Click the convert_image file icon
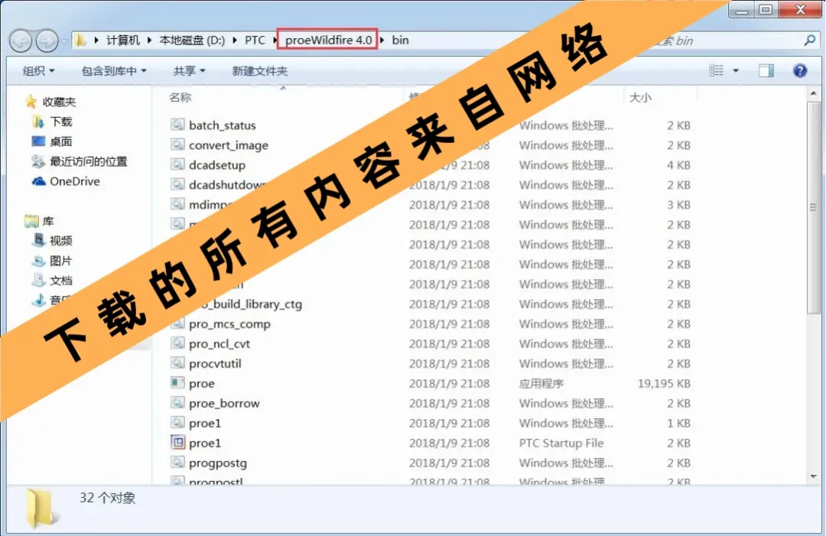The height and width of the screenshot is (536, 826). point(177,145)
